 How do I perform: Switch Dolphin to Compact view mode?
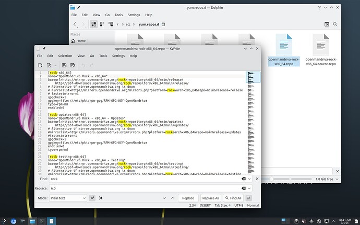[x=102, y=24]
